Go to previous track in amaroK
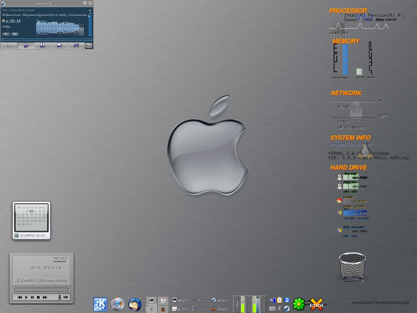417x313 pixels. tap(9, 46)
